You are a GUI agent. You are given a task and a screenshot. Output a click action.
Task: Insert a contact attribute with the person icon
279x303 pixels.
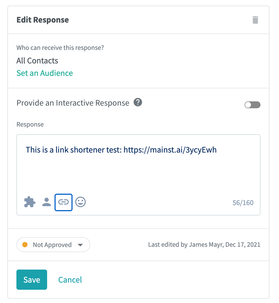tap(47, 202)
